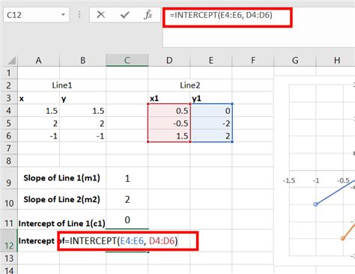Click the y header cell in B3
The height and width of the screenshot is (274, 355).
pos(83,98)
